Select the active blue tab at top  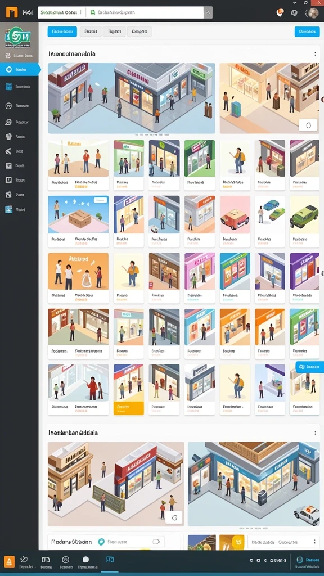point(62,31)
